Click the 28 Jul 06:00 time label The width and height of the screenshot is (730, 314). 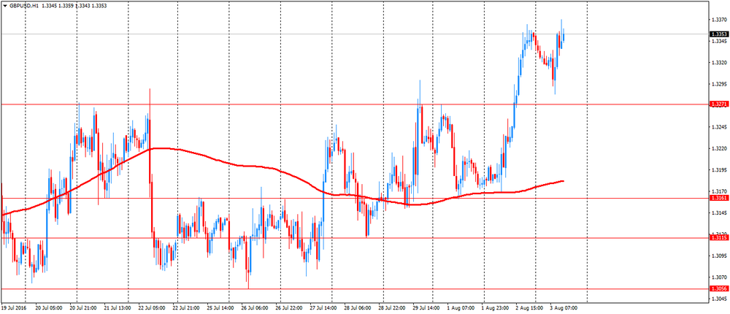358,308
